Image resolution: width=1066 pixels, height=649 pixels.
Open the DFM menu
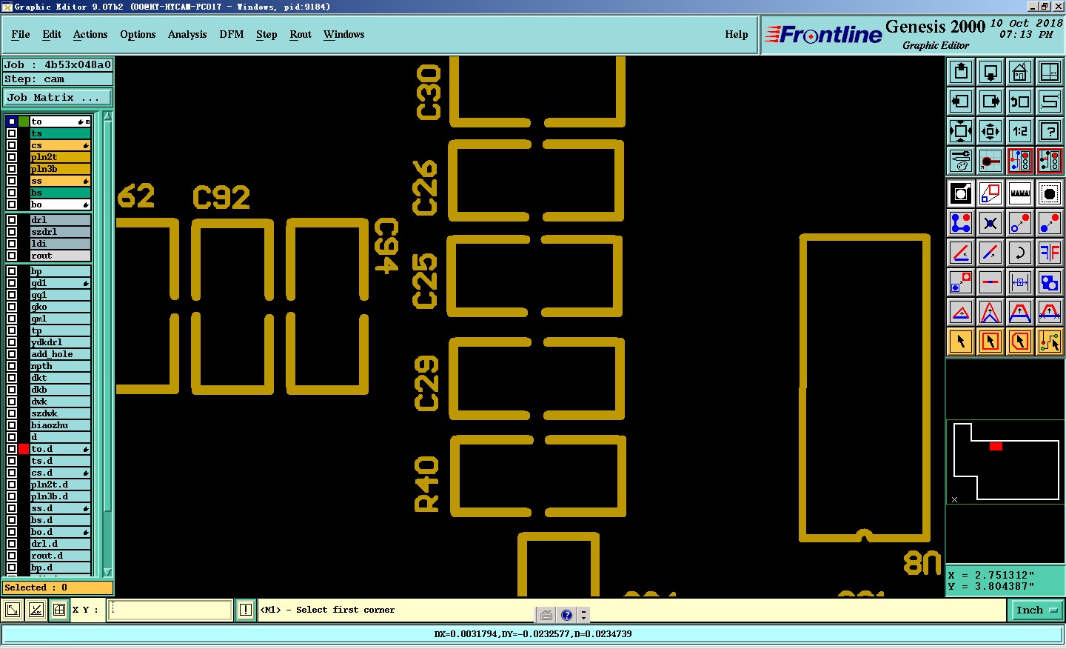[x=232, y=34]
